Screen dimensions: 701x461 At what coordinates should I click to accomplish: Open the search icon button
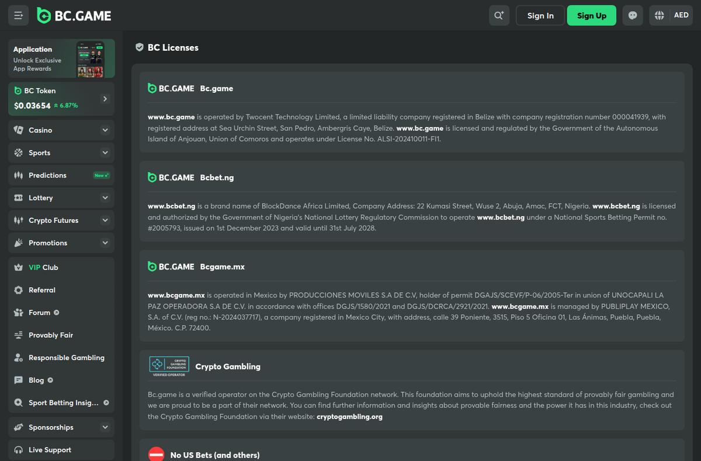pos(499,16)
